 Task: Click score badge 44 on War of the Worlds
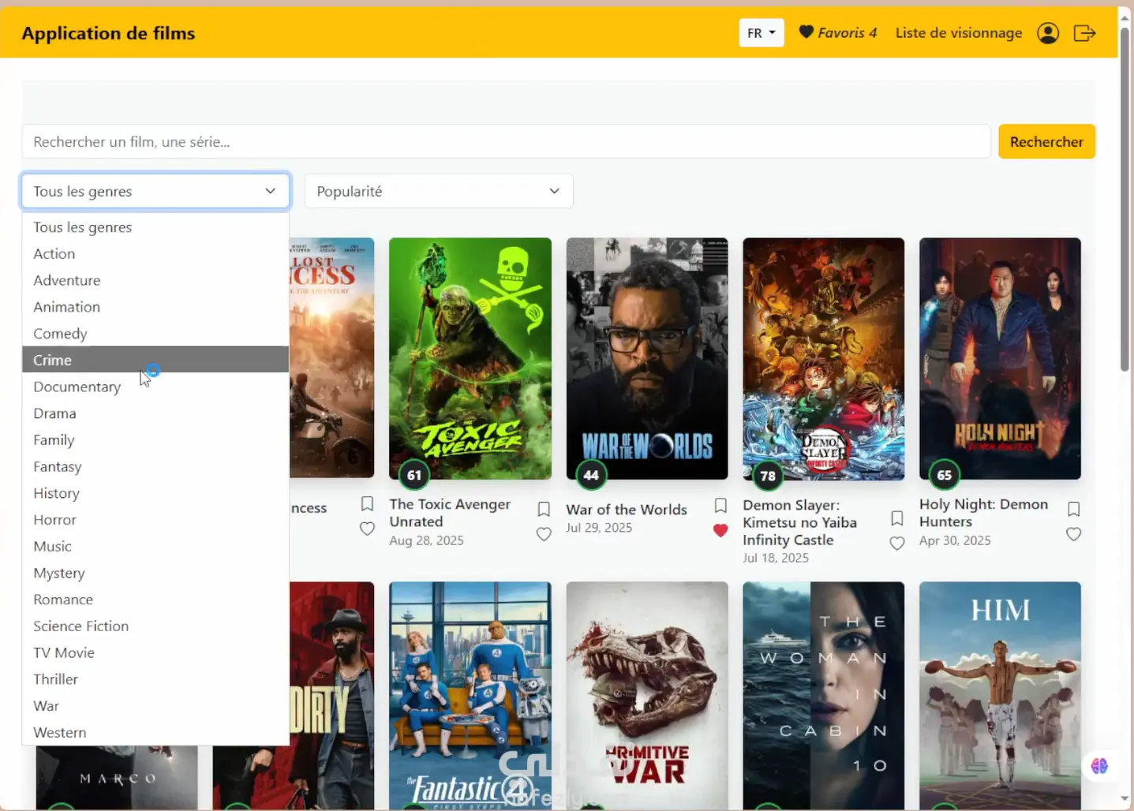click(591, 475)
